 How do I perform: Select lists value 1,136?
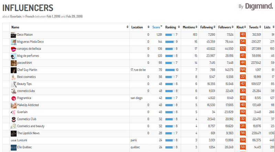(x=271, y=133)
